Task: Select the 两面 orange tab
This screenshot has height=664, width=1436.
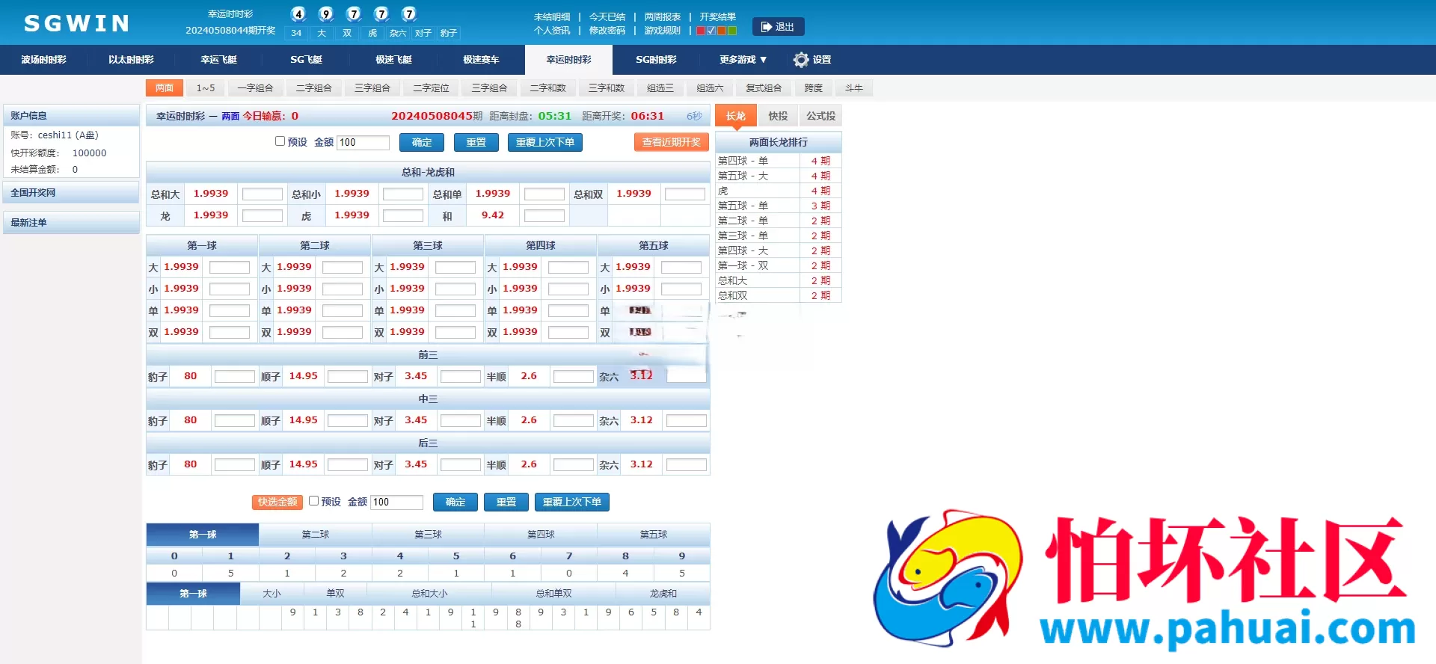Action: click(x=165, y=88)
